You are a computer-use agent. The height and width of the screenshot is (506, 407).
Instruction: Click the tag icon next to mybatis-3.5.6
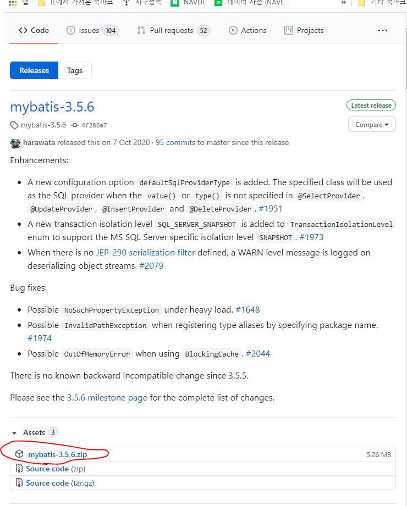coord(14,125)
